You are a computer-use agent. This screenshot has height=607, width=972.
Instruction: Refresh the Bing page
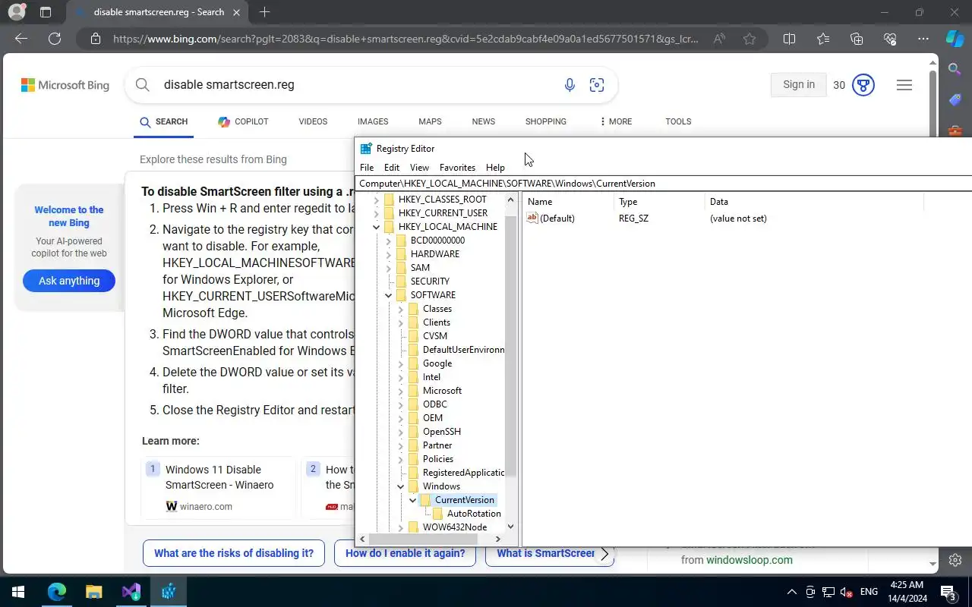[x=55, y=39]
